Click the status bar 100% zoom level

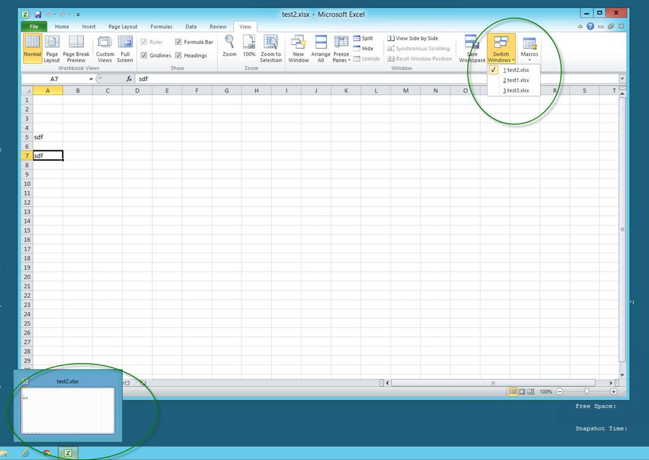click(546, 392)
